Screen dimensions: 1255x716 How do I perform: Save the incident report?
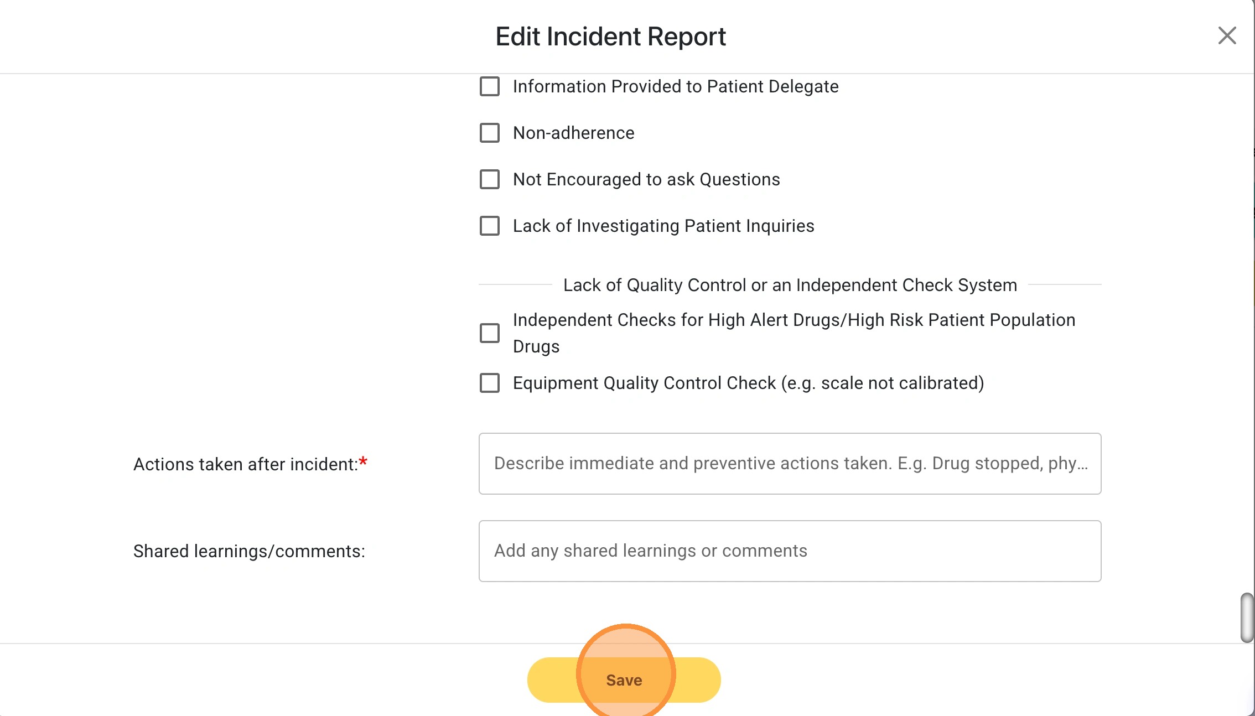624,680
